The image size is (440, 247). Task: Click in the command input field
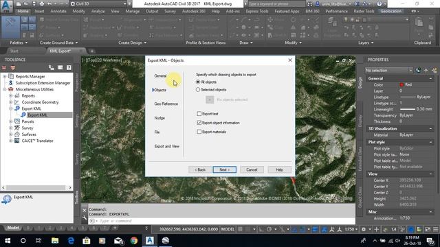point(221,221)
